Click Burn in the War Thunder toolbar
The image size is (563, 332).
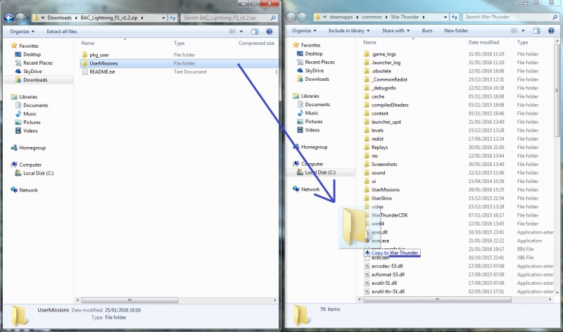click(427, 31)
